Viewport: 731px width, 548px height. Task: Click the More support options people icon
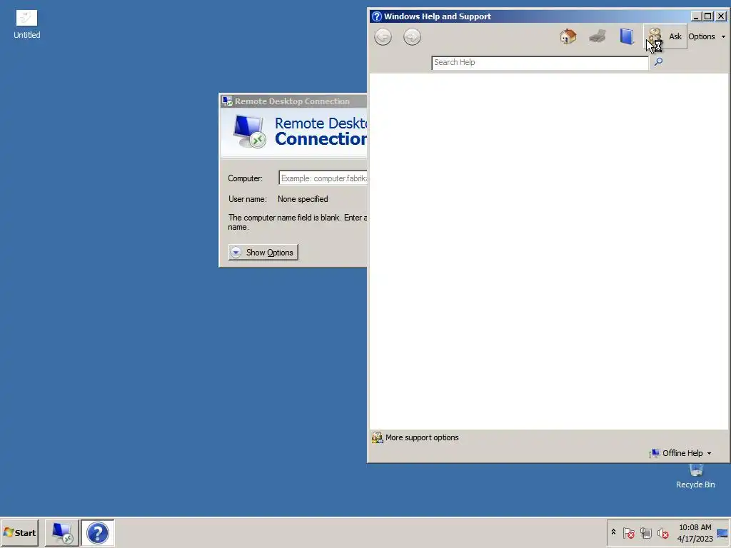point(377,437)
